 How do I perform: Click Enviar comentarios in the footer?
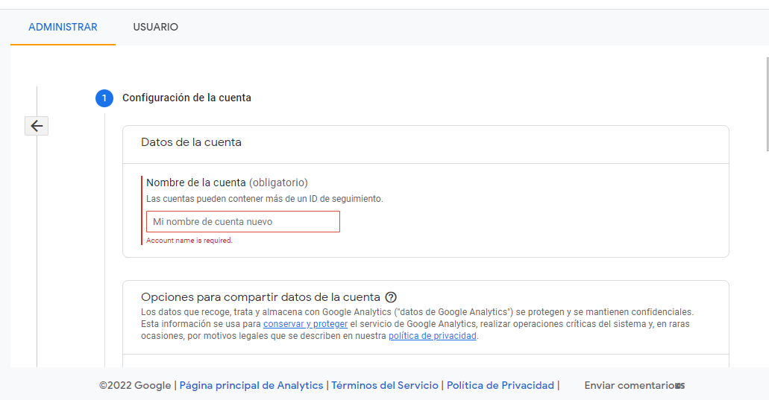coord(631,385)
